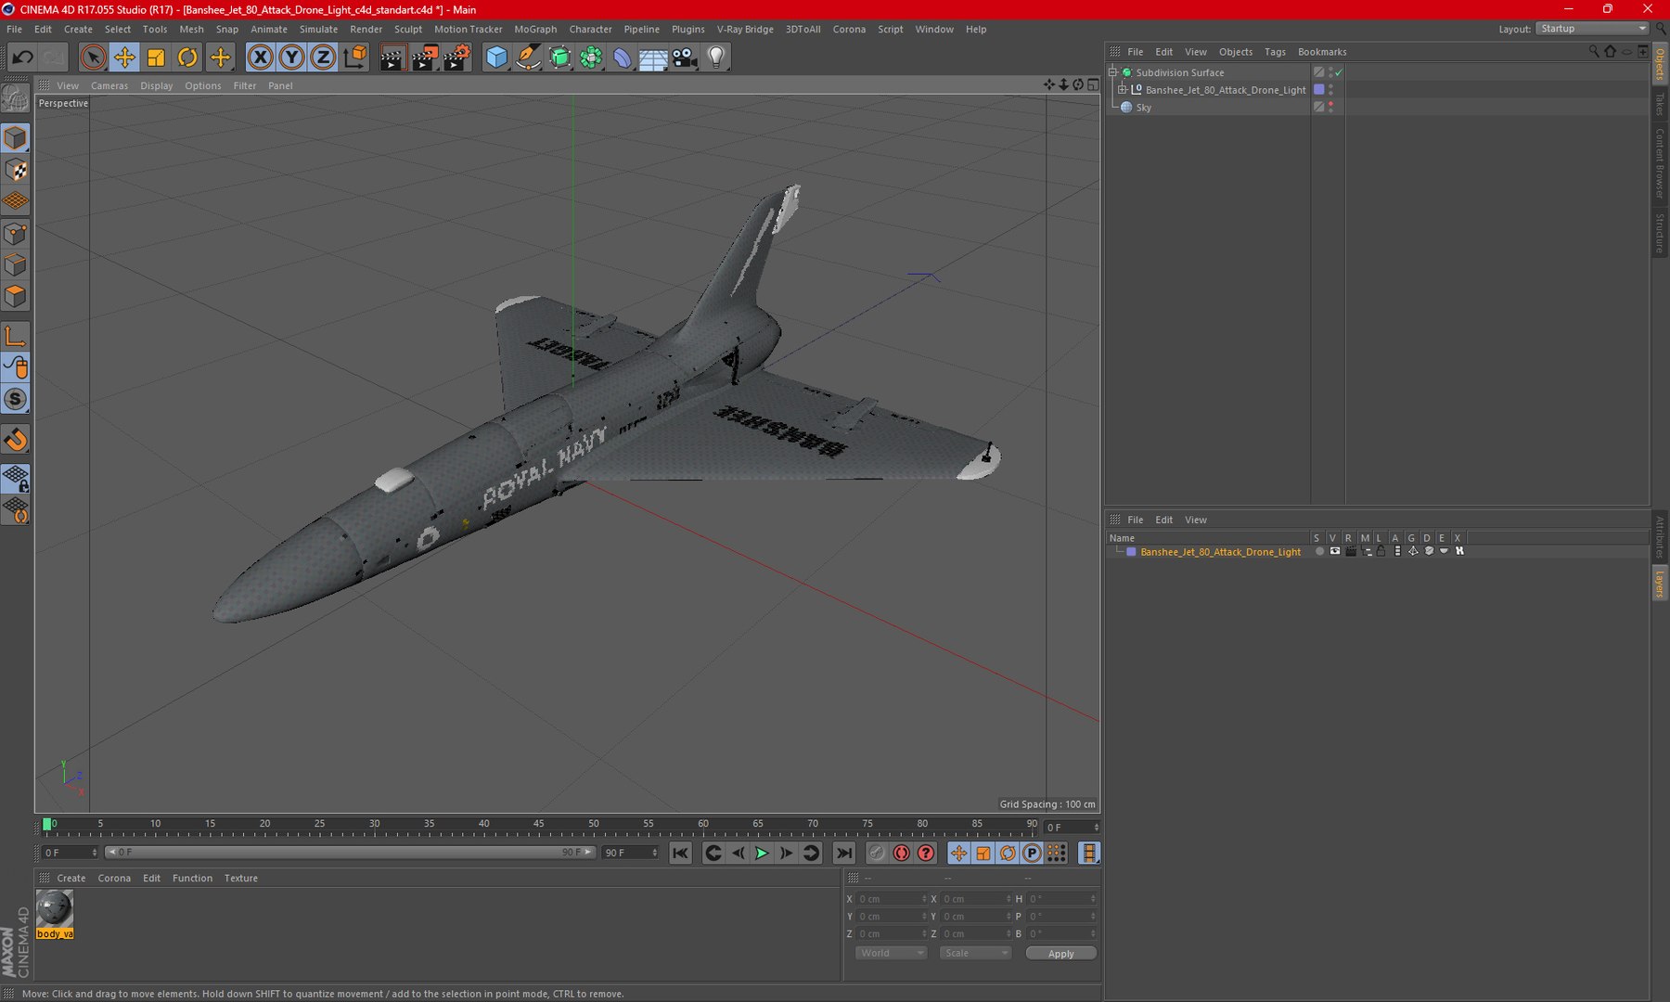Image resolution: width=1670 pixels, height=1002 pixels.
Task: Click the Coordinate System icon
Action: [x=355, y=58]
